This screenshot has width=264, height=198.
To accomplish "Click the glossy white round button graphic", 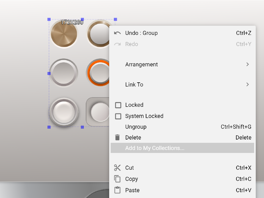I will pos(64,112).
